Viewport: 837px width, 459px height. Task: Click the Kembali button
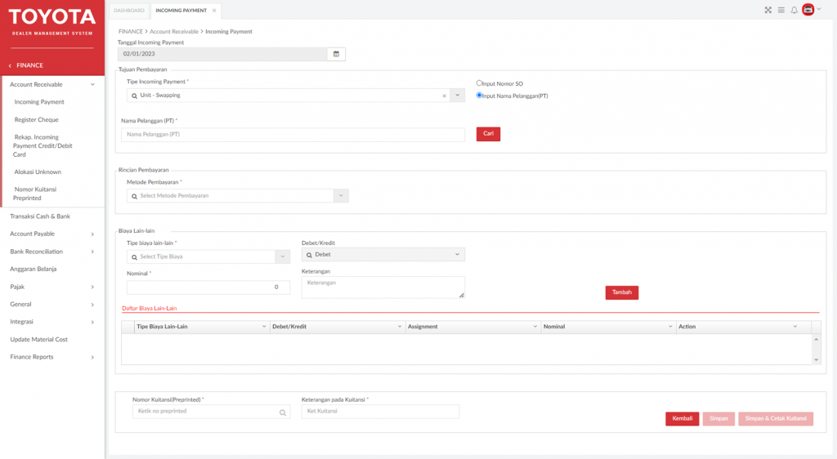pos(683,419)
